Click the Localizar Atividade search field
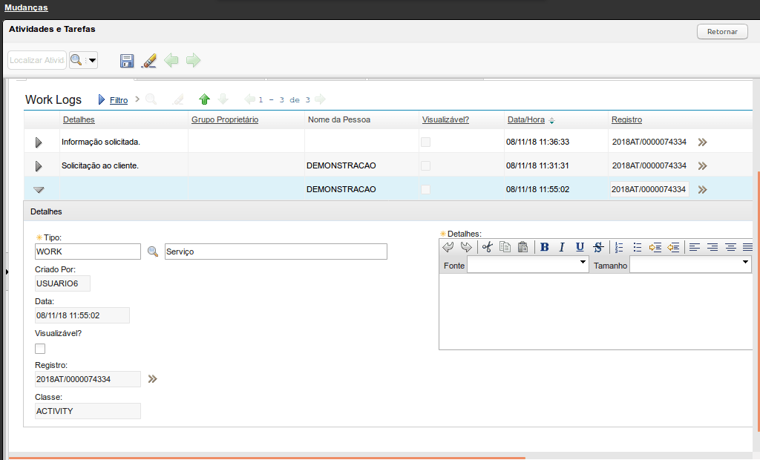Image resolution: width=760 pixels, height=460 pixels. [x=37, y=60]
